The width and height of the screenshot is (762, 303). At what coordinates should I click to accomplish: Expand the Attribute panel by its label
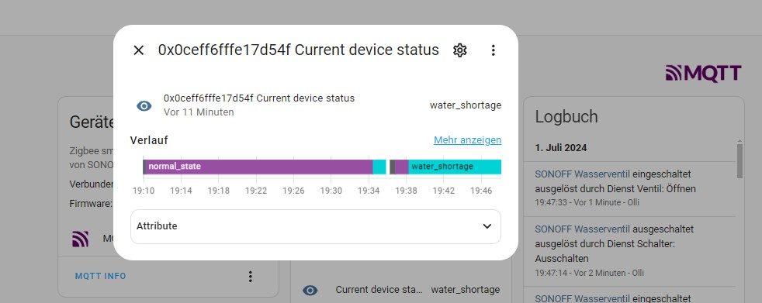[157, 226]
